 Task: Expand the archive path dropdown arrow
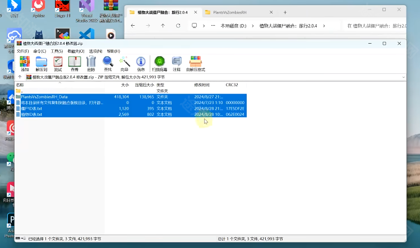pos(403,77)
